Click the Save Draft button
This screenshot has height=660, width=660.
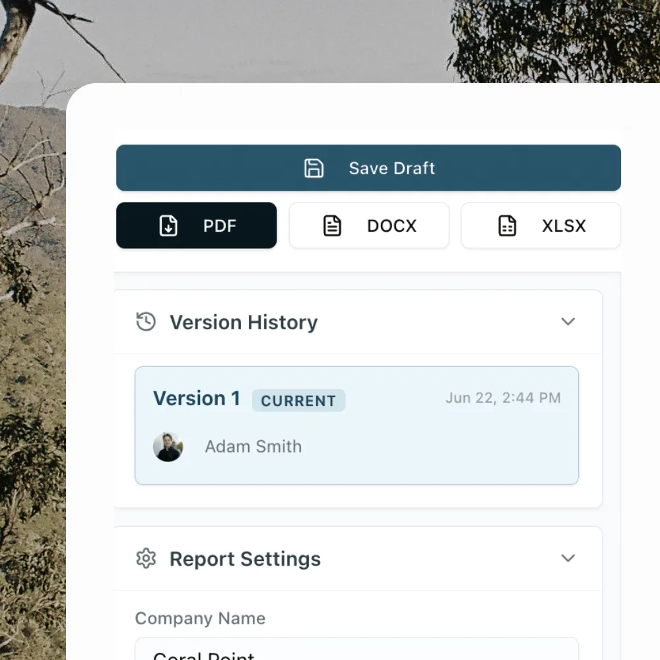[x=368, y=168]
